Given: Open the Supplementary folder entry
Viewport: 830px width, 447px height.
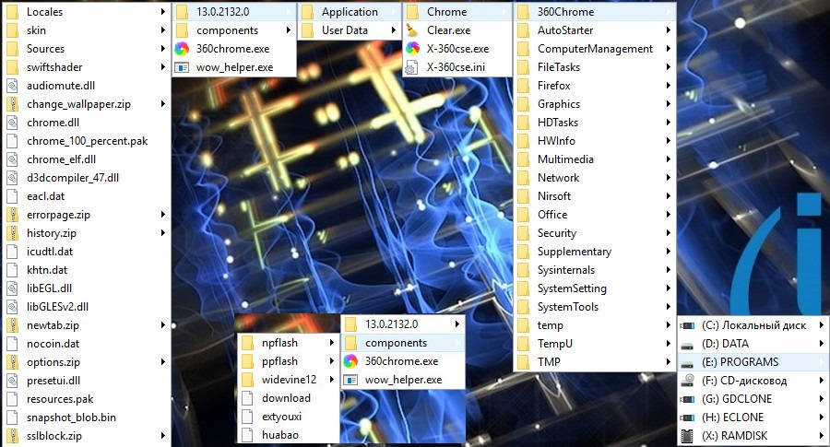Looking at the screenshot, I should click(595, 252).
